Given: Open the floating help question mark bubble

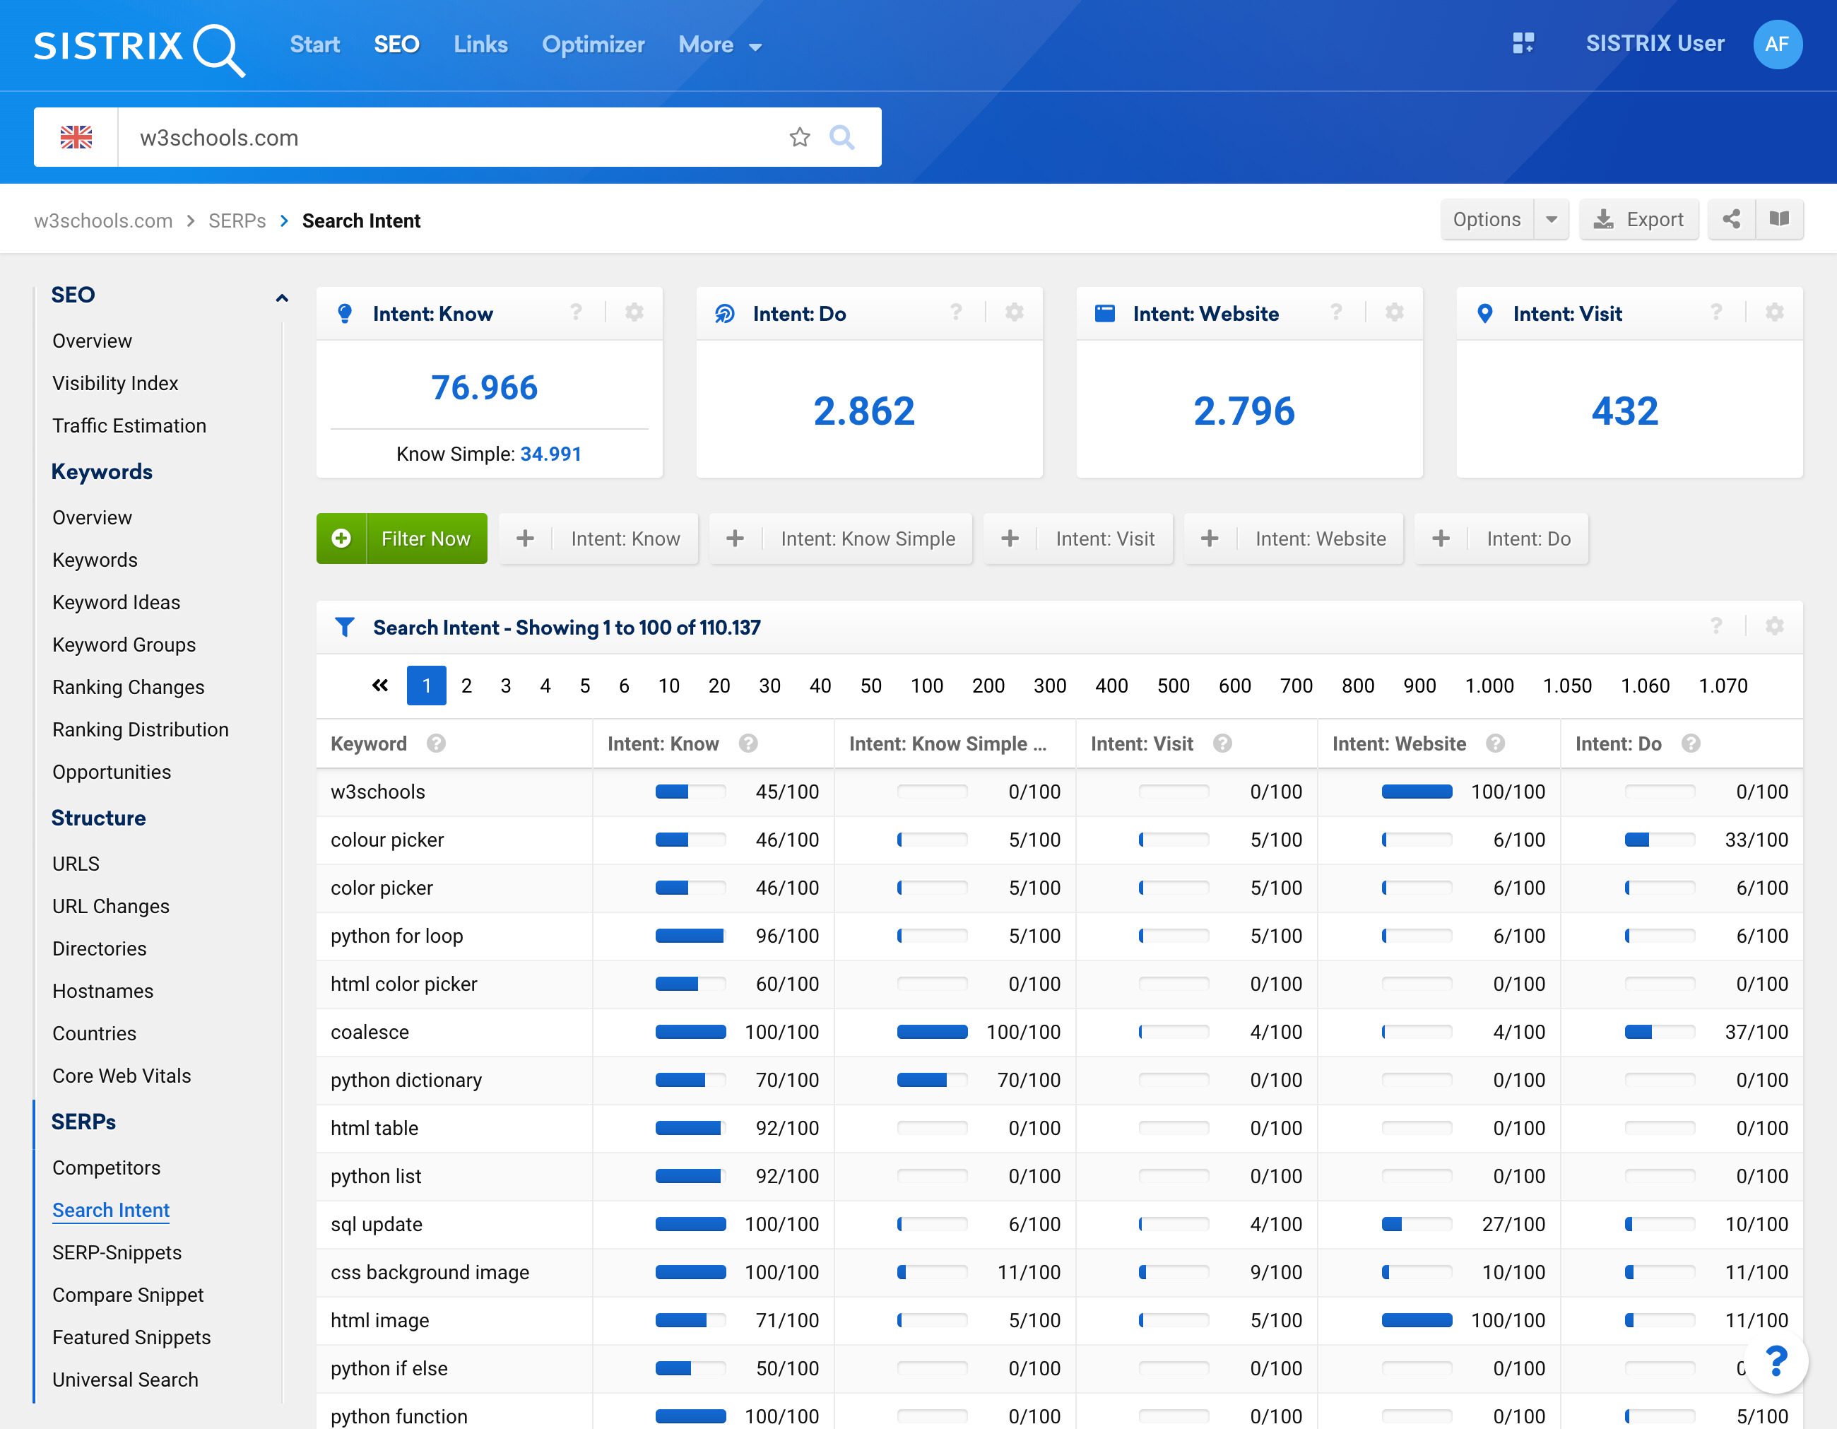Looking at the screenshot, I should 1776,1362.
